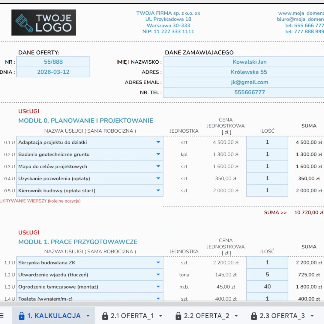Viewport: 324px width, 324px height.
Task: Open dropdown for Uzyskanie pozwolenia (opłaty)
Action: (x=158, y=178)
